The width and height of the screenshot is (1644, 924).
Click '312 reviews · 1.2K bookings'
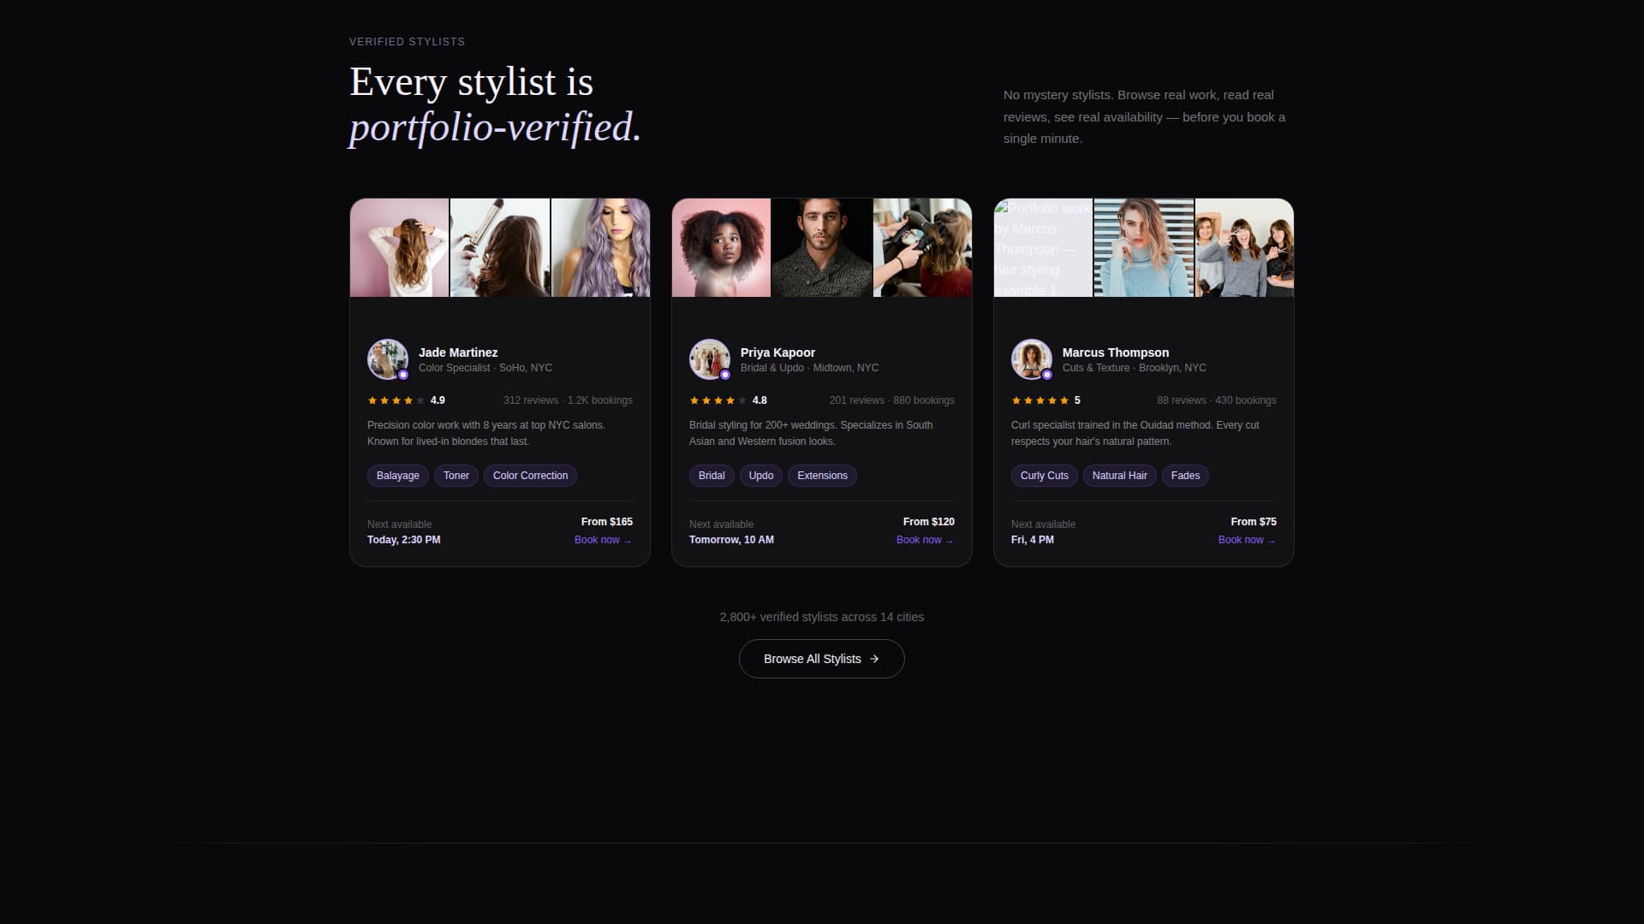[x=568, y=400]
